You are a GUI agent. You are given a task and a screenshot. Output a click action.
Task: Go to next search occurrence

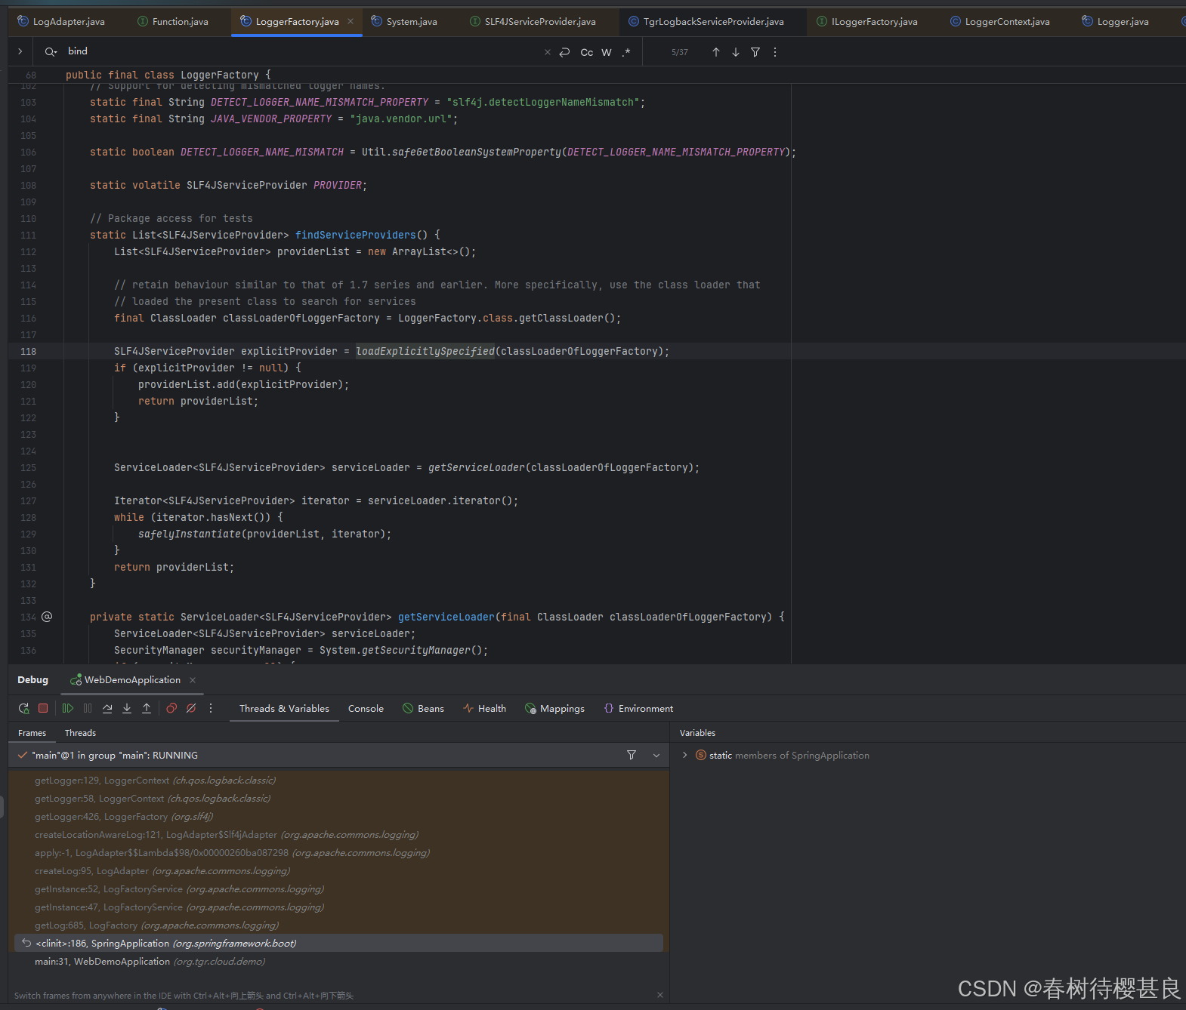tap(736, 52)
